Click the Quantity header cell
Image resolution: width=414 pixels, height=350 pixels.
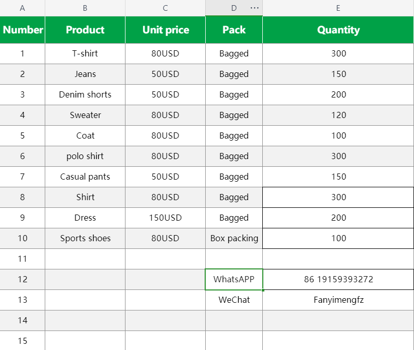[x=338, y=30]
